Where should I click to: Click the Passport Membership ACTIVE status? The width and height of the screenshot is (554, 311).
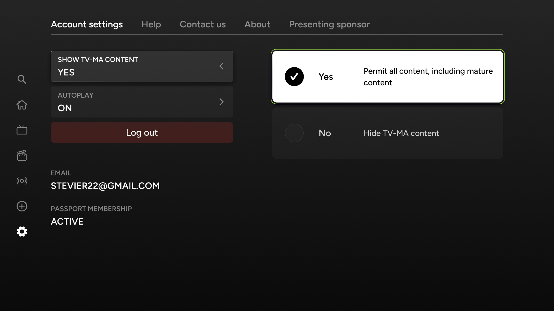tap(67, 221)
